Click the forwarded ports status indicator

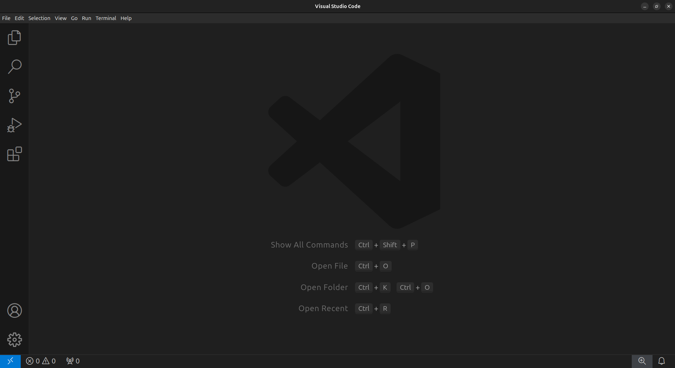(x=73, y=361)
